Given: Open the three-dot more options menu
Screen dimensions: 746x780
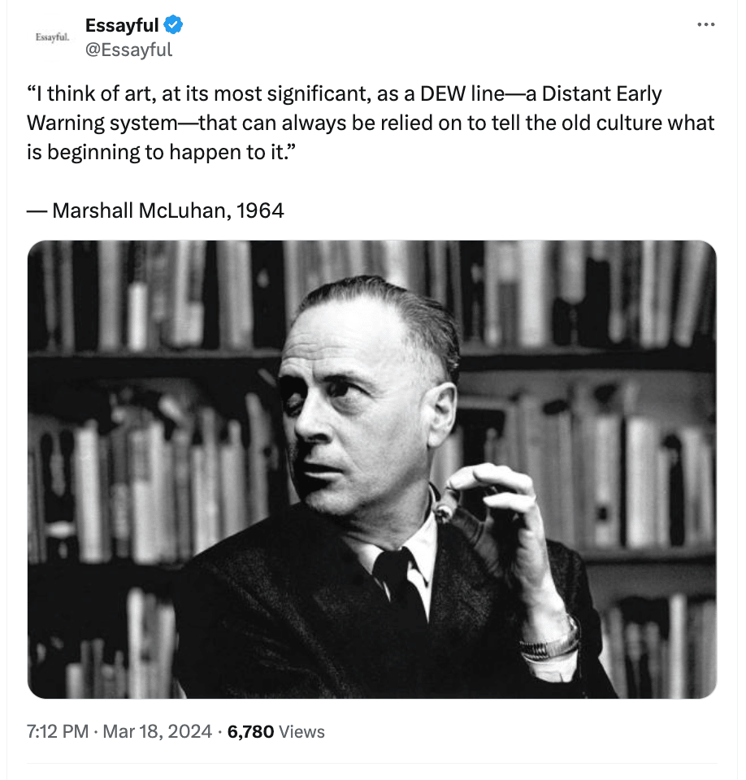Looking at the screenshot, I should pos(705,24).
